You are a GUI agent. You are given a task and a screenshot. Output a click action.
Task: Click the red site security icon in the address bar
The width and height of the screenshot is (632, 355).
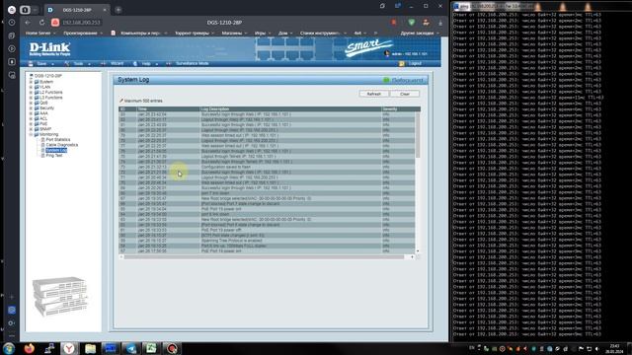point(55,23)
